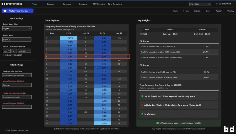Open the UTC±00:00 timezone dropdown
The image size is (236, 134).
click(x=200, y=4)
